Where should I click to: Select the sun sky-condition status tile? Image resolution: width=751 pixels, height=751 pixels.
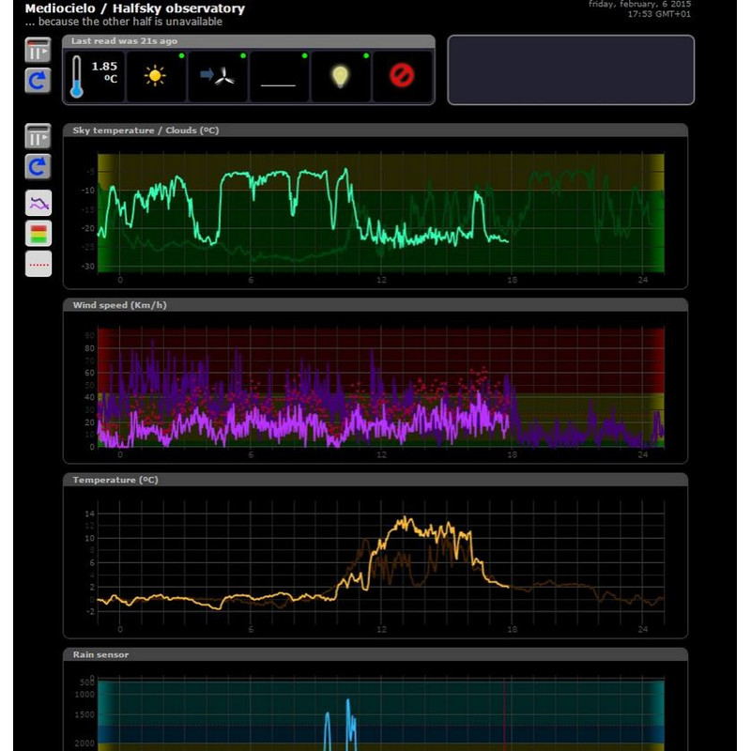(156, 76)
